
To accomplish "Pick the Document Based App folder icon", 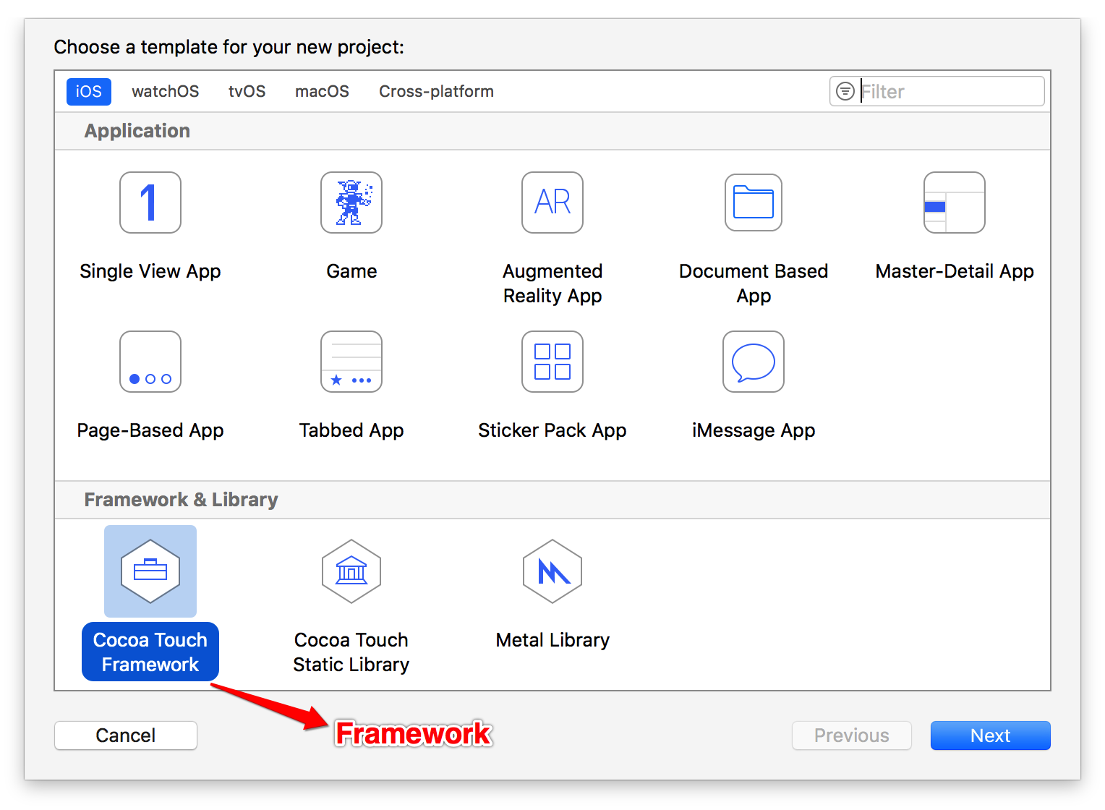I will [754, 202].
